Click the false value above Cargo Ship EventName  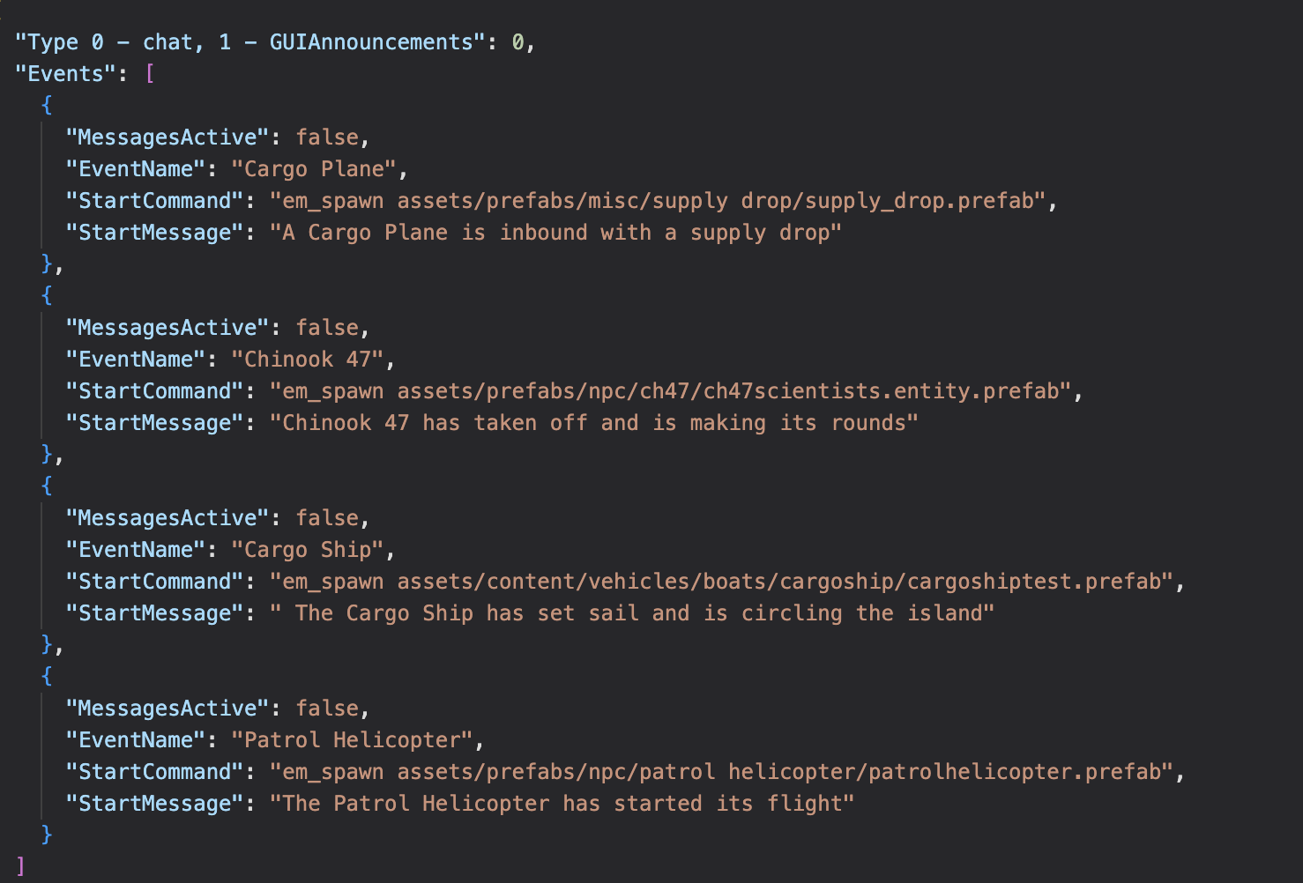pyautogui.click(x=327, y=518)
